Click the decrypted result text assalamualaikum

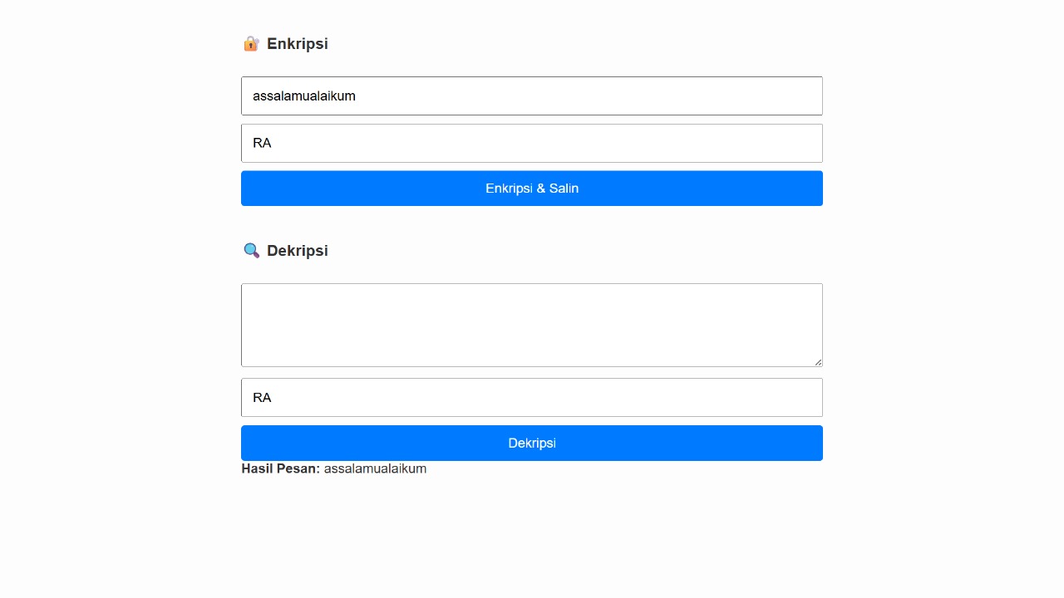(375, 468)
